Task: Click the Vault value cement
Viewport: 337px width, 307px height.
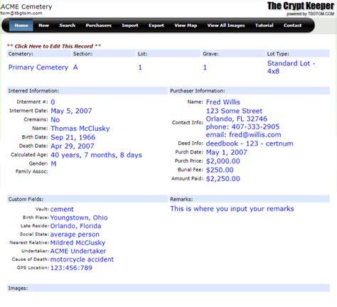Action: 62,209
